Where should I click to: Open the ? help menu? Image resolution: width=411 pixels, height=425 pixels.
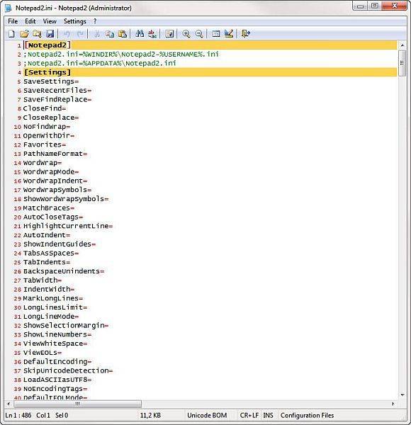[x=95, y=21]
